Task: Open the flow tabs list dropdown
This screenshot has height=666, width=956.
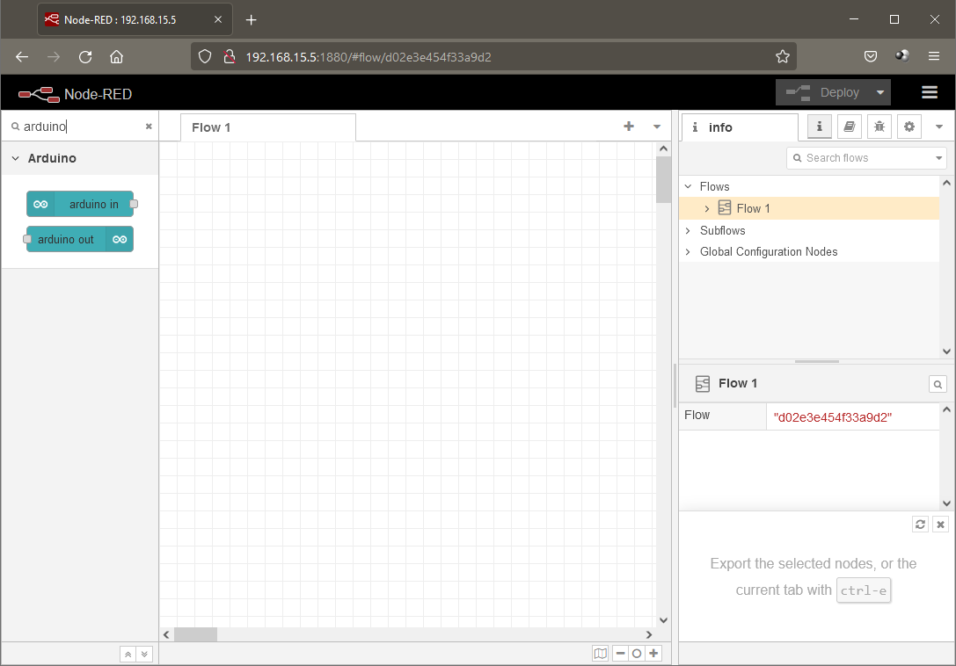Action: tap(657, 127)
